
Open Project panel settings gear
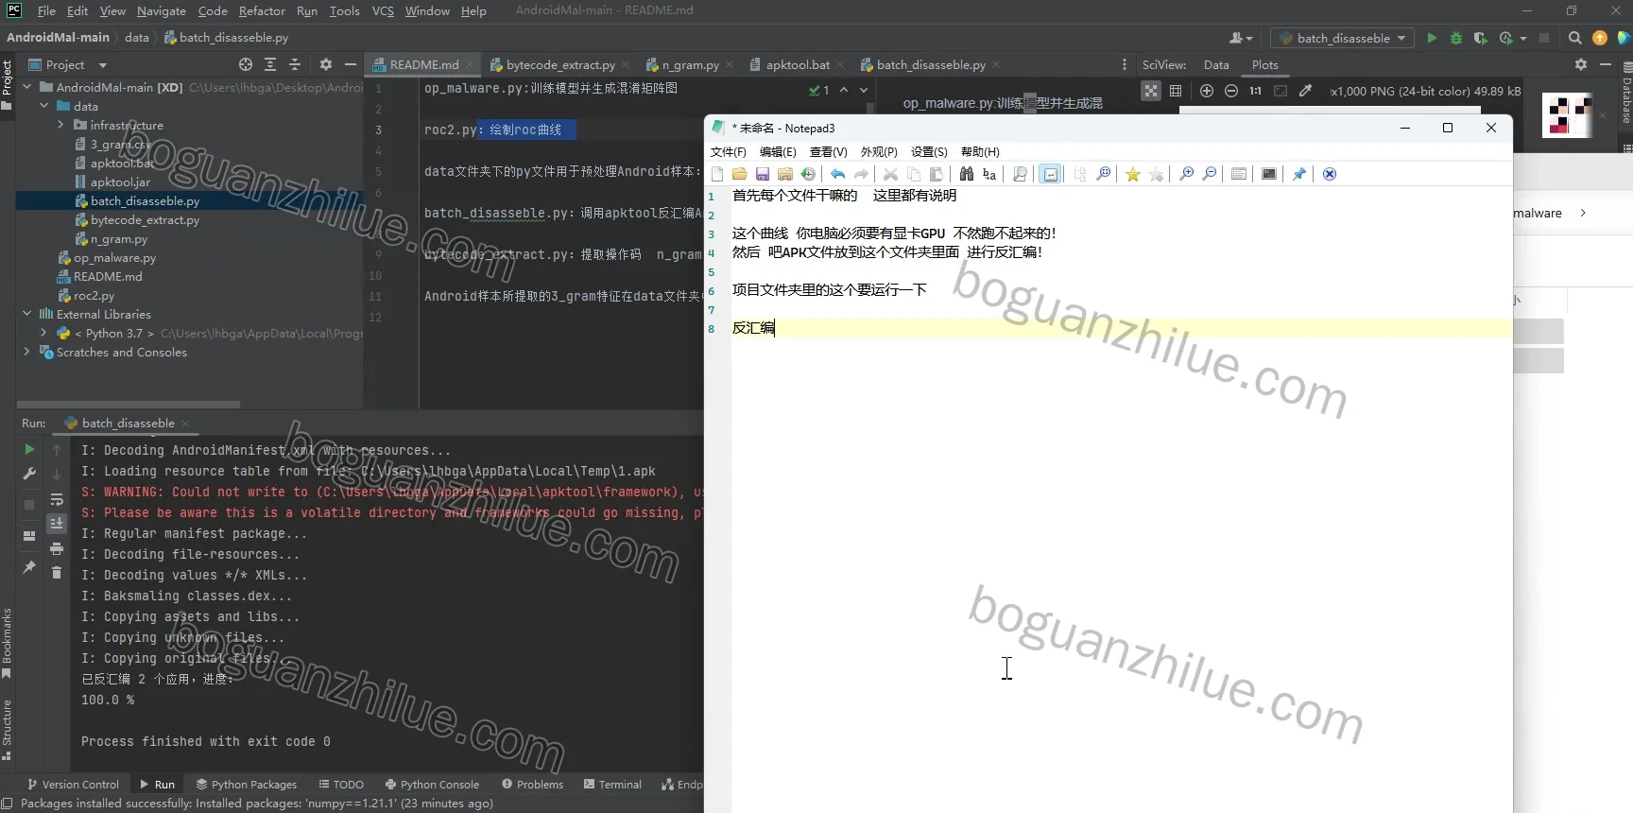[326, 64]
